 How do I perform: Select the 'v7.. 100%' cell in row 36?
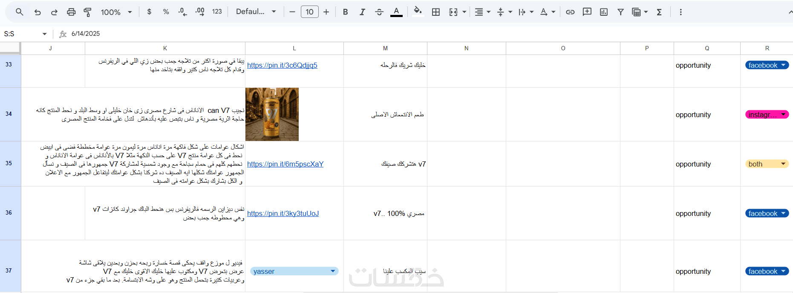pyautogui.click(x=385, y=213)
